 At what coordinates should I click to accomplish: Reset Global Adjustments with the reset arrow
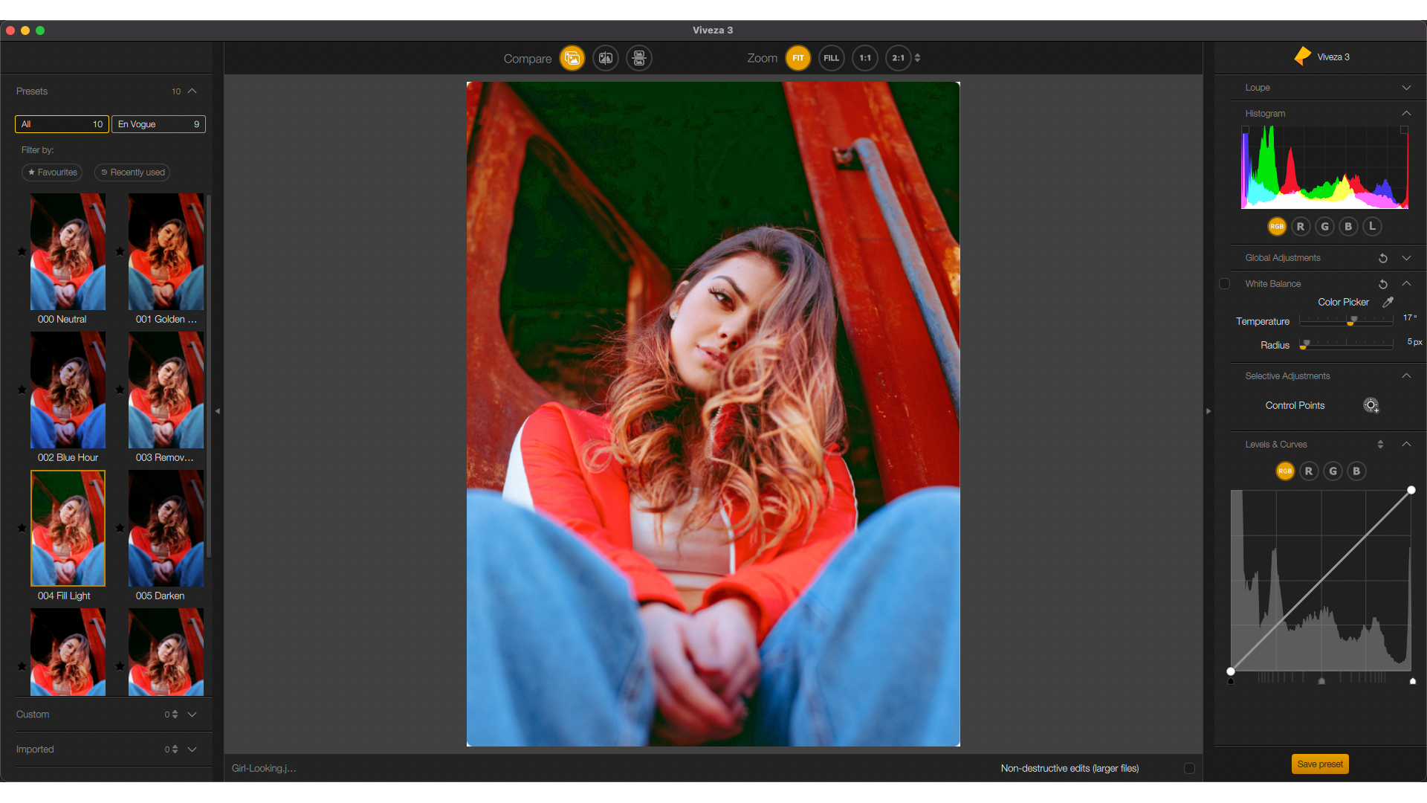point(1383,258)
